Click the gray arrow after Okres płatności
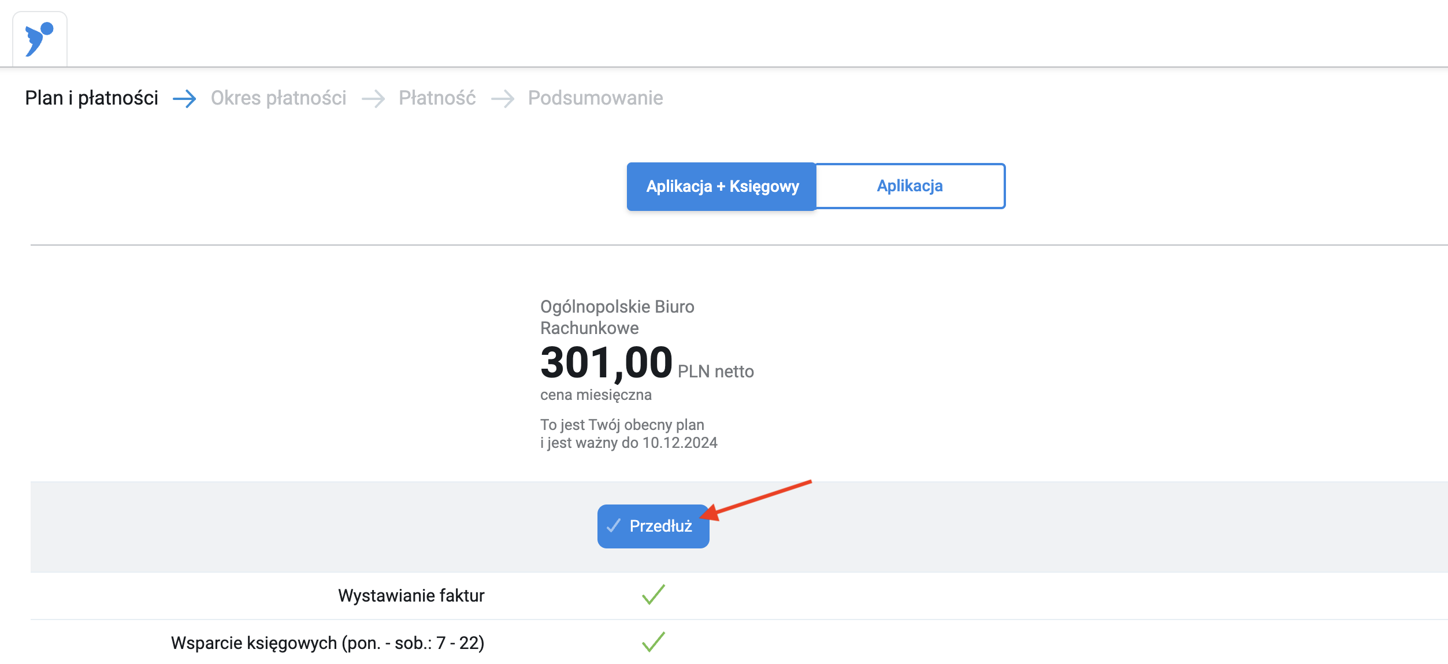This screenshot has height=664, width=1448. point(373,99)
